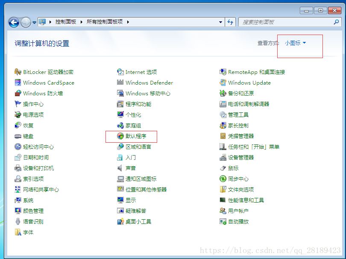Click the Forward navigation button
Screen dimensions: 346x259
click(x=26, y=22)
